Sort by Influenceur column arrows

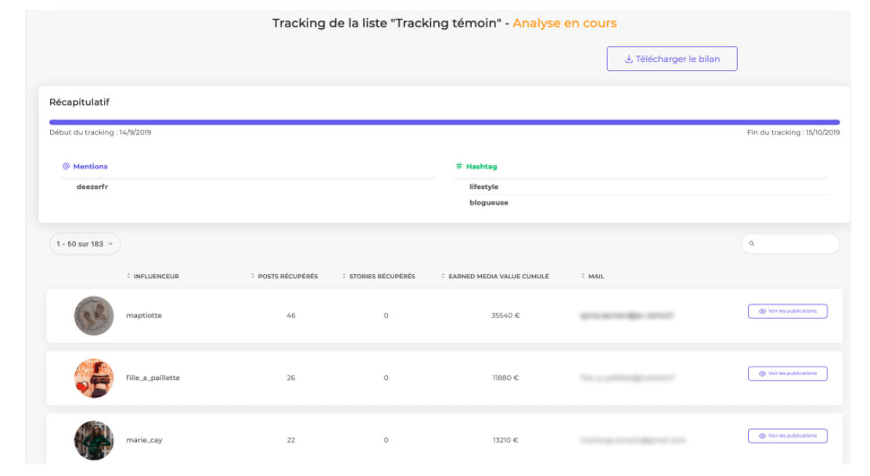click(x=128, y=276)
